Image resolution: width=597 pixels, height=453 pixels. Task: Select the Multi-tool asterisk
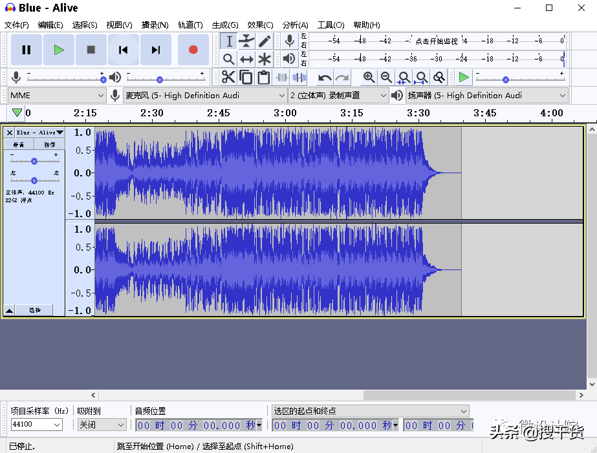pos(265,59)
